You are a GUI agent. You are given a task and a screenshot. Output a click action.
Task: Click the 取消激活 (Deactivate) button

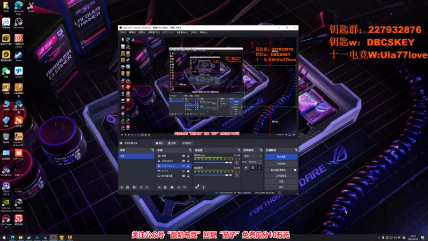(x=187, y=143)
